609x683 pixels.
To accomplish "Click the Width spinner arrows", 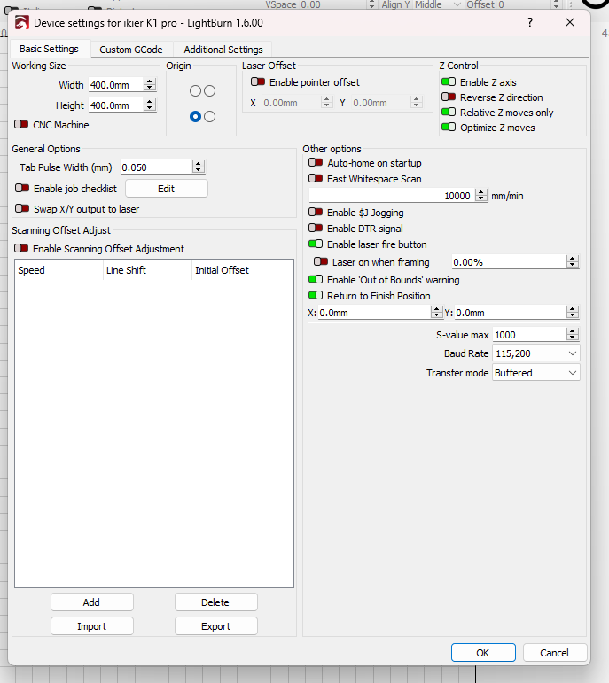I will point(150,85).
